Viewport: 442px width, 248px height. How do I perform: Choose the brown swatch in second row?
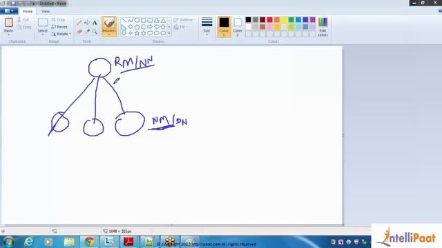tap(262, 27)
